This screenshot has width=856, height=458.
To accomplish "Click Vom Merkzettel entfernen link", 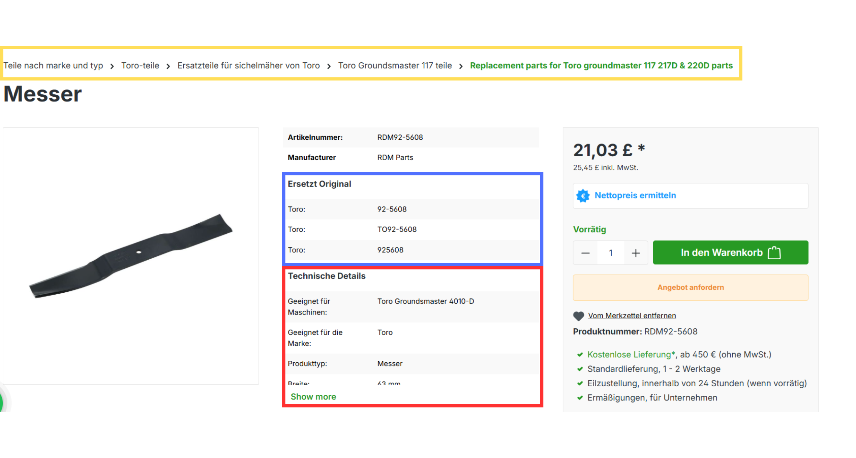I will coord(632,316).
